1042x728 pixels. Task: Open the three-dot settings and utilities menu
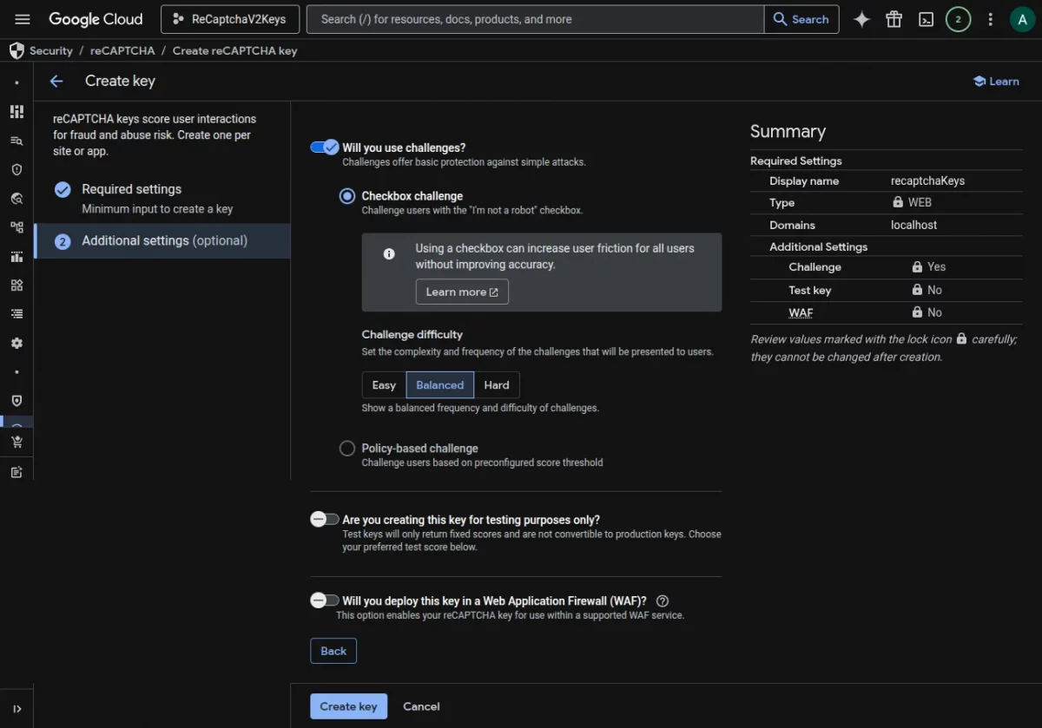click(991, 19)
